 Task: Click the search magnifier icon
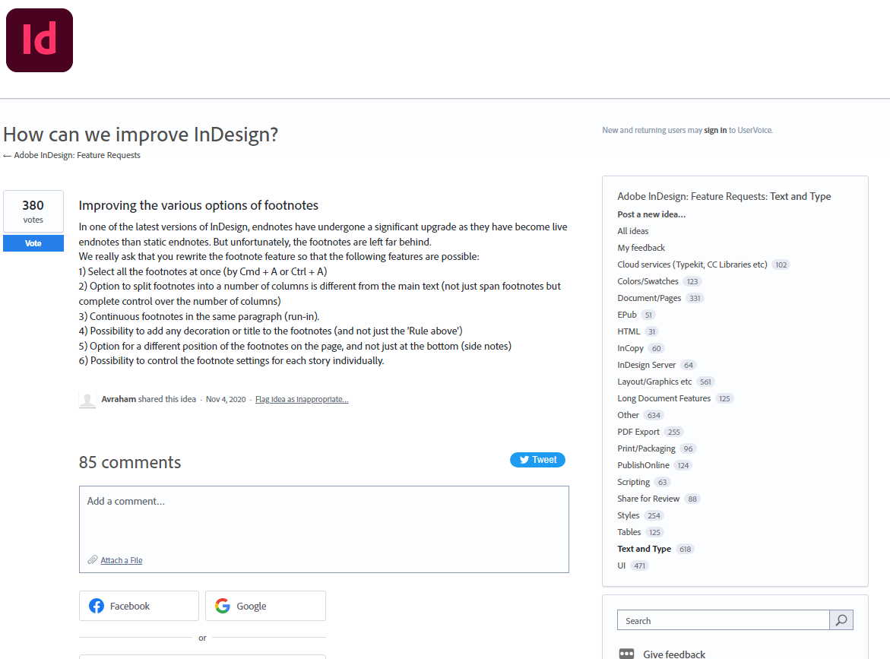click(x=841, y=620)
